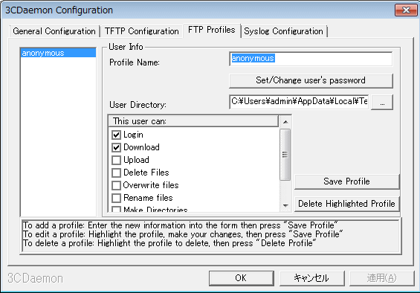Close the 3CDaemon Configuration window
Viewport: 420px width, 293px height.
point(406,10)
